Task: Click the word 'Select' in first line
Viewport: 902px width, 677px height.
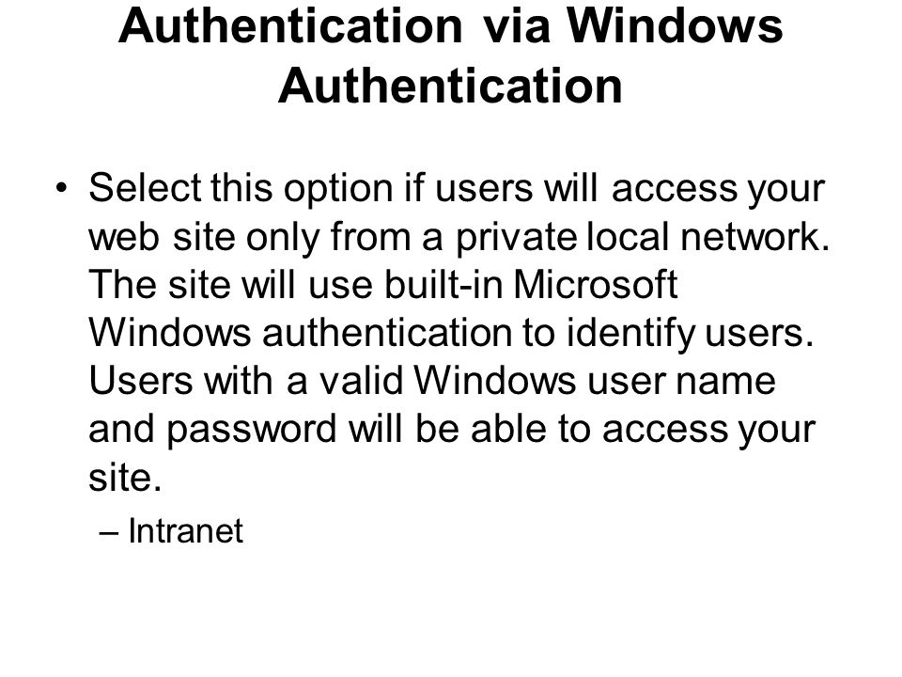Action: tap(145, 188)
